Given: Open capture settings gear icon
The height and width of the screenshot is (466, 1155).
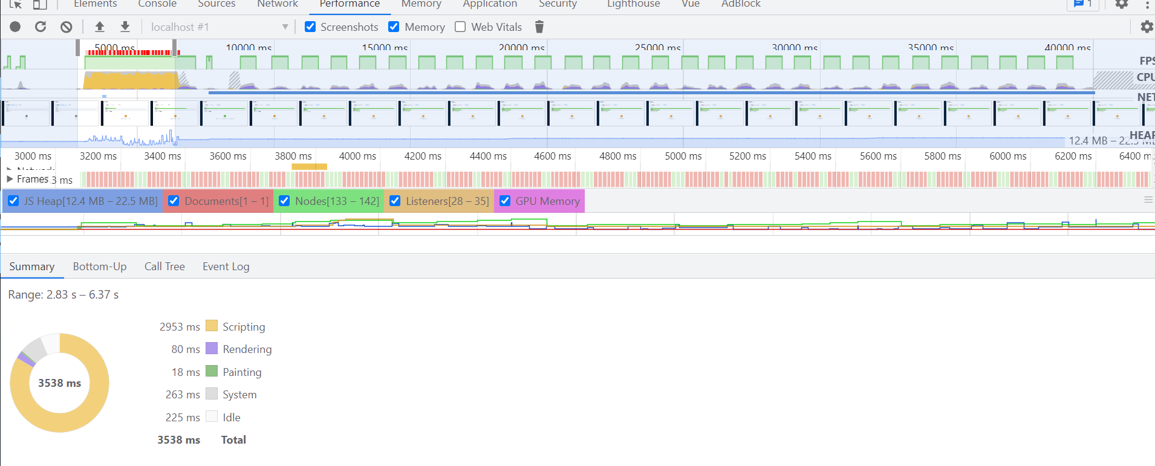Looking at the screenshot, I should point(1146,27).
